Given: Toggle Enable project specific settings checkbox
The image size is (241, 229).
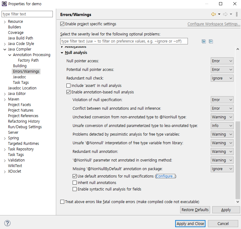Looking at the screenshot, I should coord(62,24).
